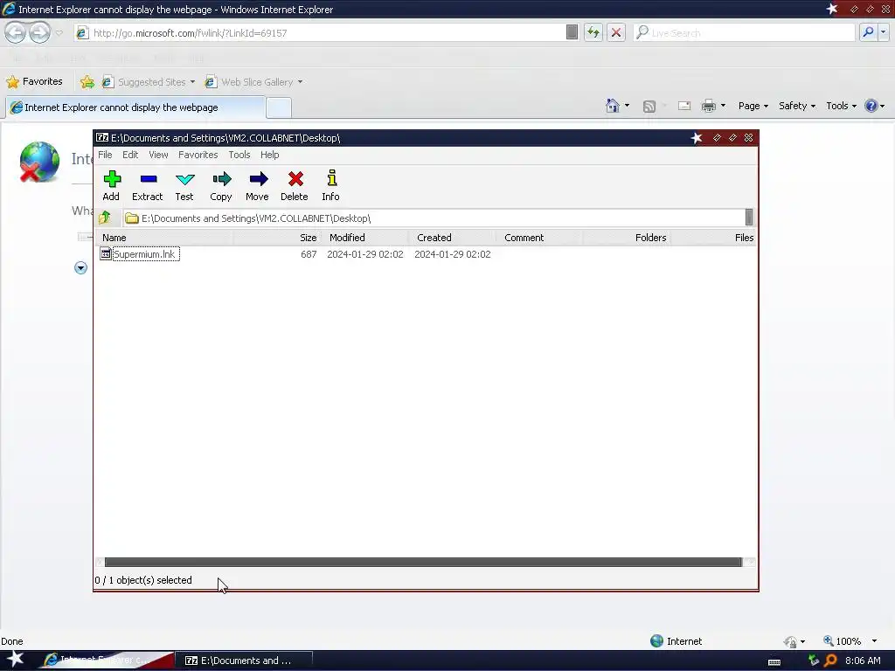Click the Folders column header
895x671 pixels.
click(x=627, y=238)
